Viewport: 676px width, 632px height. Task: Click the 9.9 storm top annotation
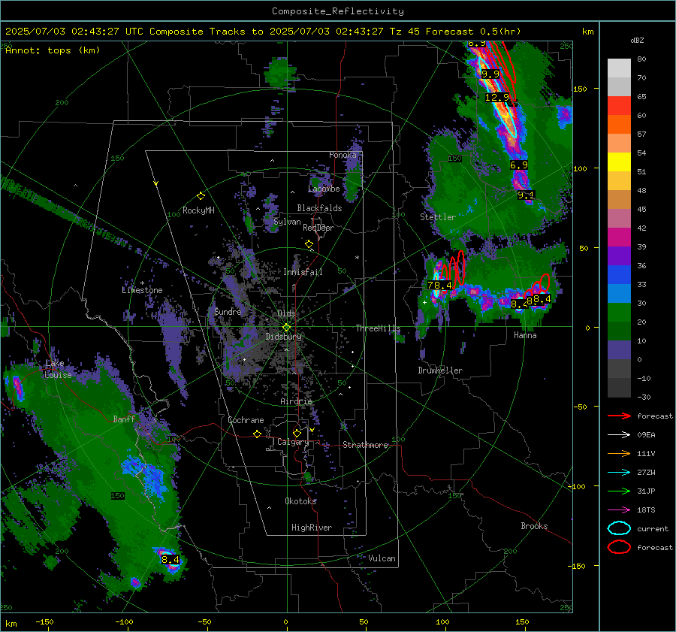(x=490, y=74)
